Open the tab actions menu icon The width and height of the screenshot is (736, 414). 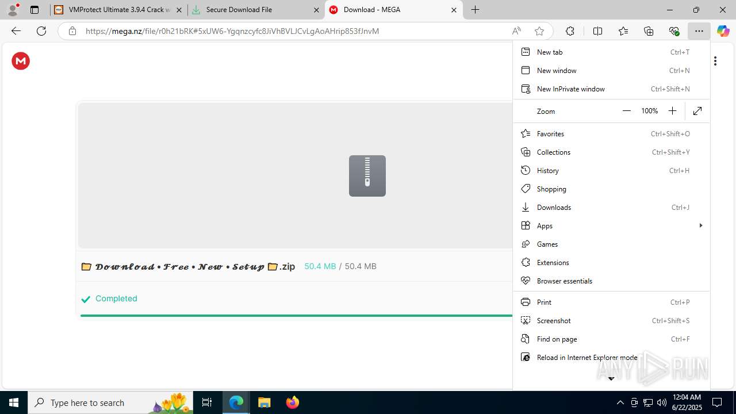(34, 10)
